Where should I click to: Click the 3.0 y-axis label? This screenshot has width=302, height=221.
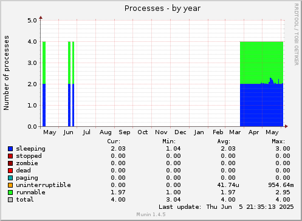point(32,63)
